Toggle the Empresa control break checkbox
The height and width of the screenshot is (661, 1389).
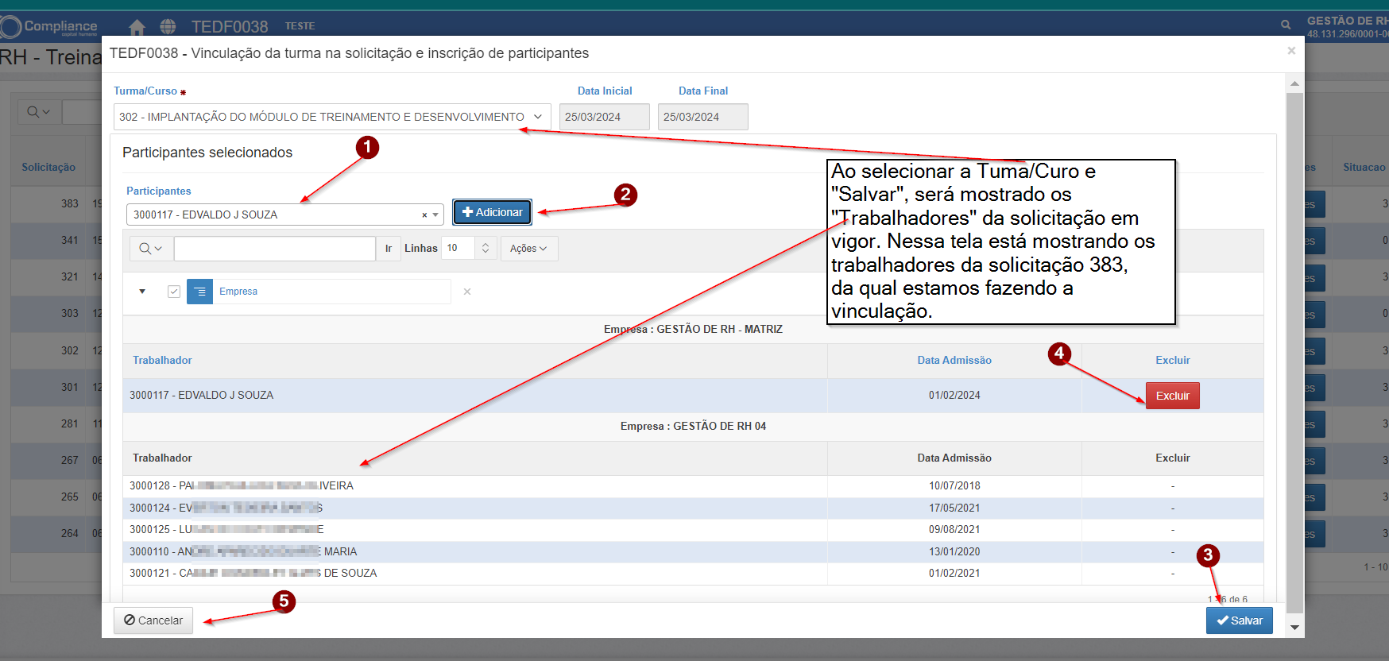tap(174, 292)
